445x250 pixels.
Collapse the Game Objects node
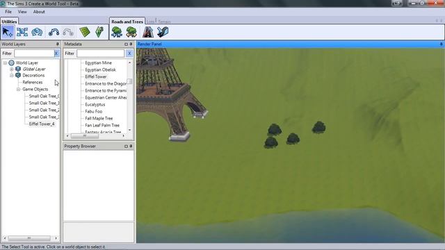18,90
